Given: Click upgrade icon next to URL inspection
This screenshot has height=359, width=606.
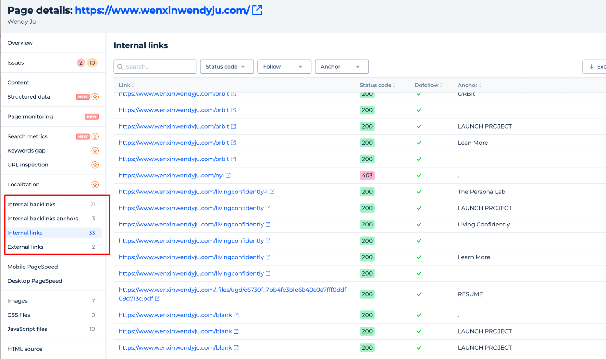Looking at the screenshot, I should click(95, 165).
